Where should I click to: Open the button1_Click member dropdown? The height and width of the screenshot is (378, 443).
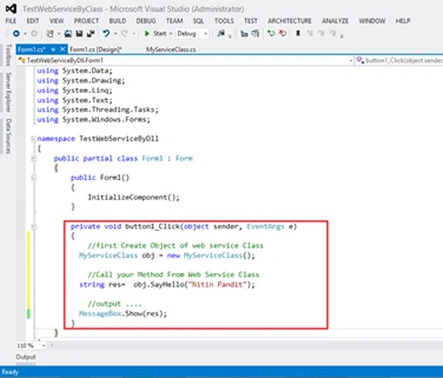pyautogui.click(x=399, y=61)
